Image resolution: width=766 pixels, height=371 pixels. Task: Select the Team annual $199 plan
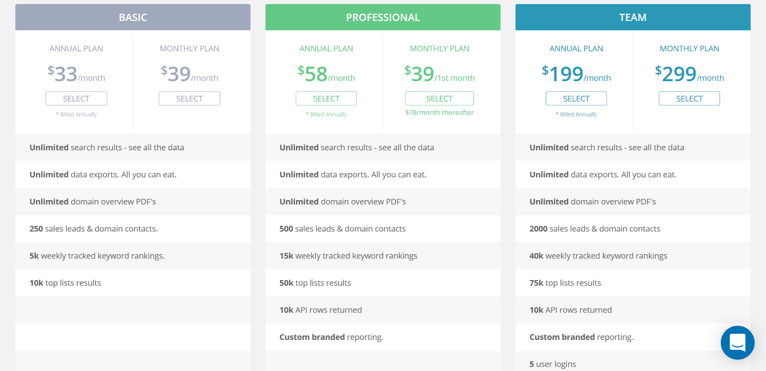pos(576,99)
